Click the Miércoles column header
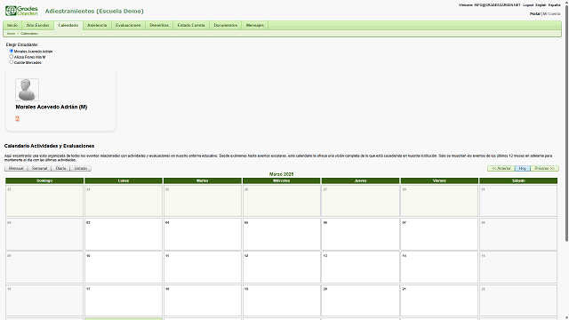 [x=282, y=180]
